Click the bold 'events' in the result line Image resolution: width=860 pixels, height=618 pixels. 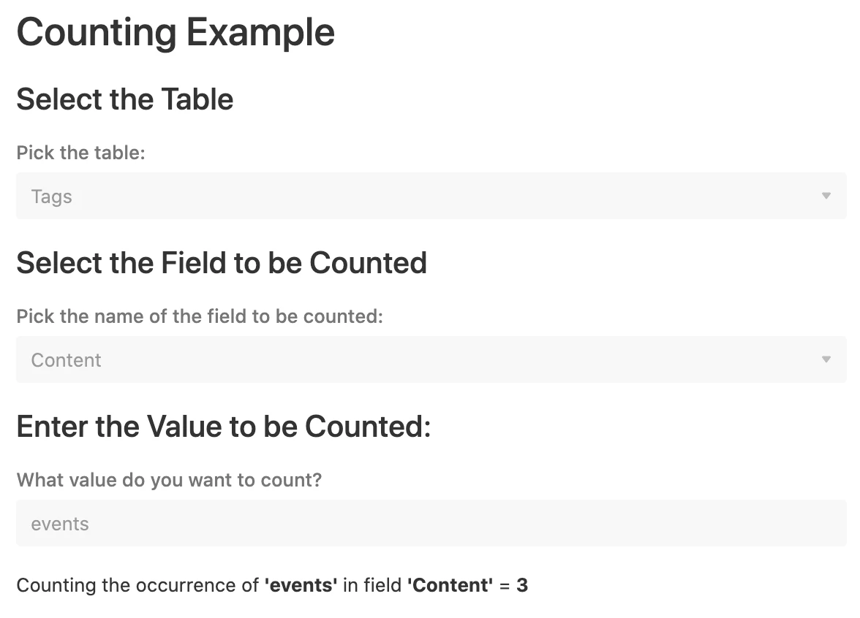coord(301,585)
